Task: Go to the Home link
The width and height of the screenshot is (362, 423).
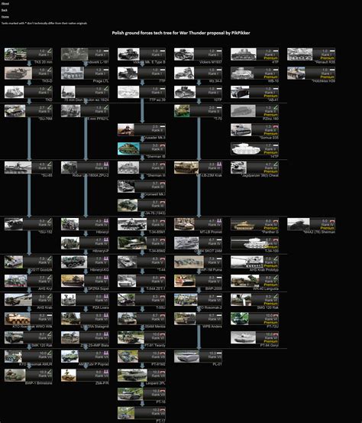Action: 5,17
